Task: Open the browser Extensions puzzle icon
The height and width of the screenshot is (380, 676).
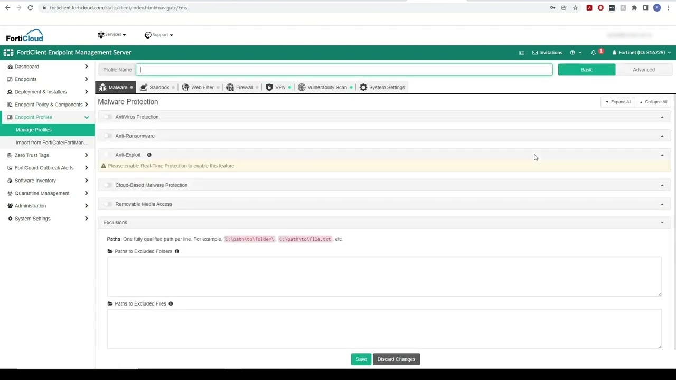Action: click(x=634, y=8)
